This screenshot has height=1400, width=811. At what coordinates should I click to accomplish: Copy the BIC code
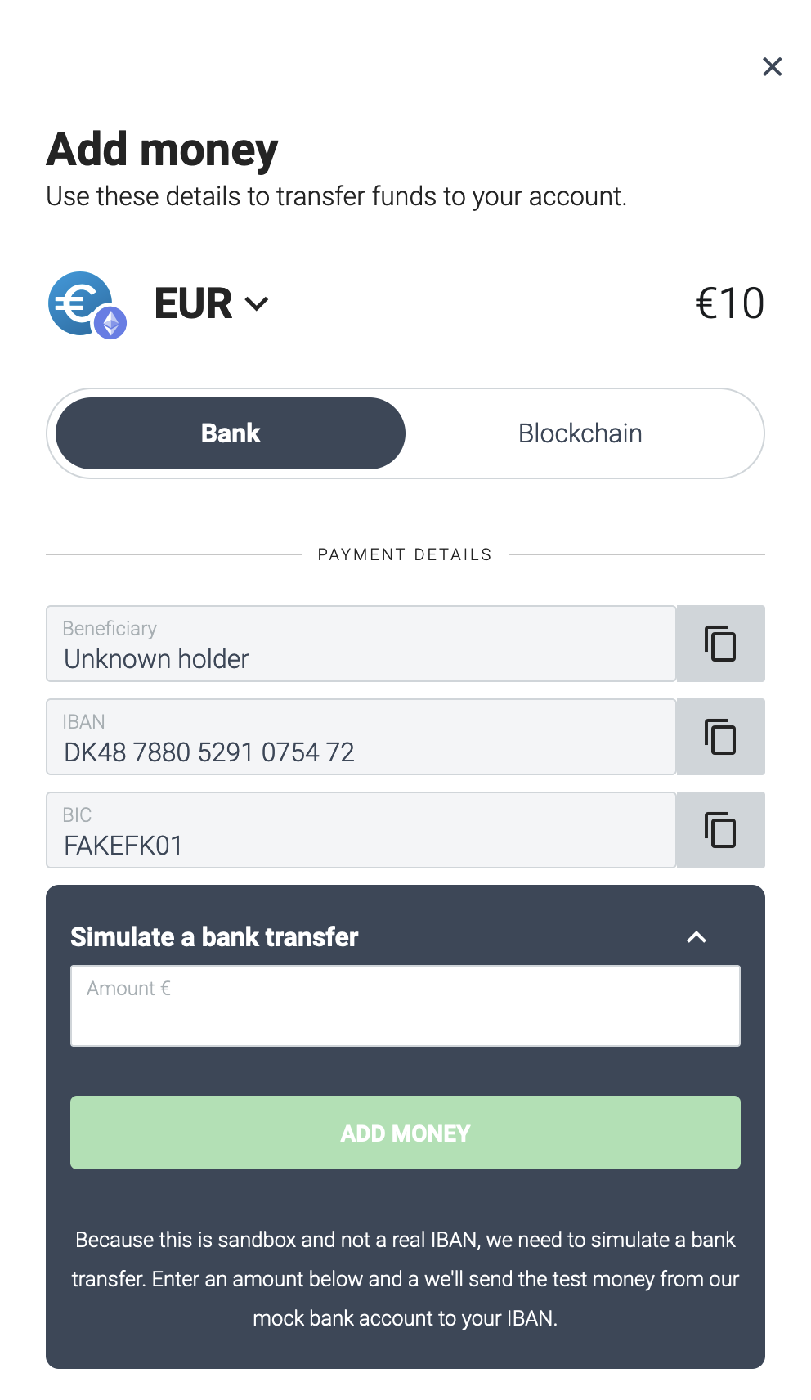tap(720, 830)
